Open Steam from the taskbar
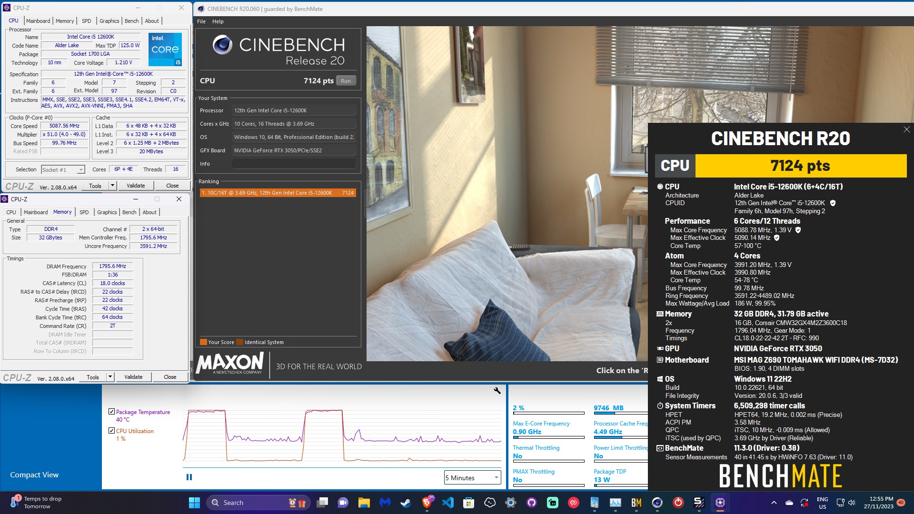Viewport: 914px width, 514px height. click(406, 503)
